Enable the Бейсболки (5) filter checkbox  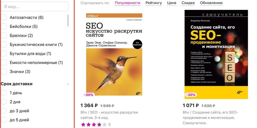(x=4, y=27)
